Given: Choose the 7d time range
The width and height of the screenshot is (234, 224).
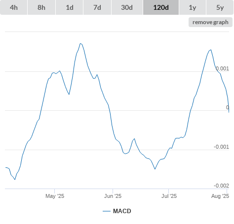Looking at the screenshot, I should (x=97, y=7).
